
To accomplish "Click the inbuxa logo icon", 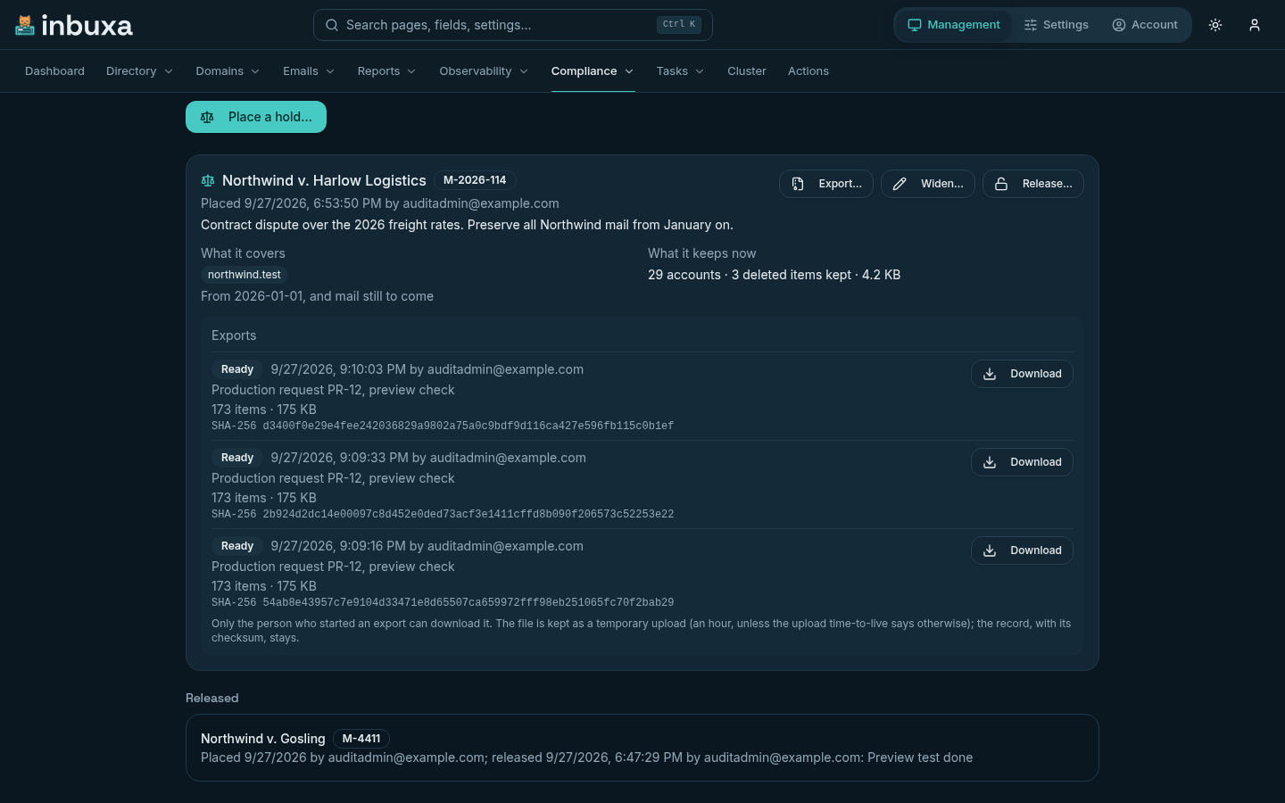I will tap(25, 25).
